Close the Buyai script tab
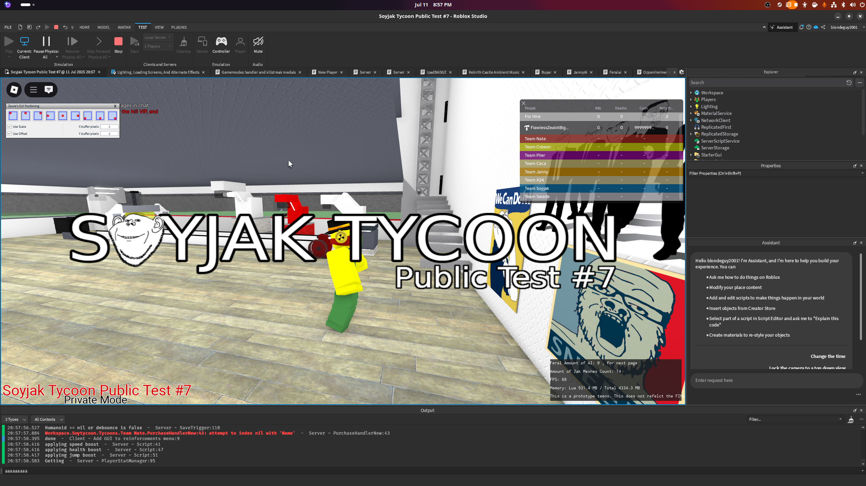The image size is (866, 486). point(555,72)
